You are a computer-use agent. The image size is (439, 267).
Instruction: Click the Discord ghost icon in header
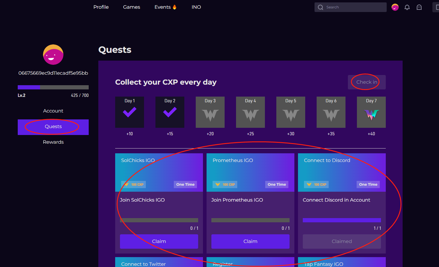[419, 7]
